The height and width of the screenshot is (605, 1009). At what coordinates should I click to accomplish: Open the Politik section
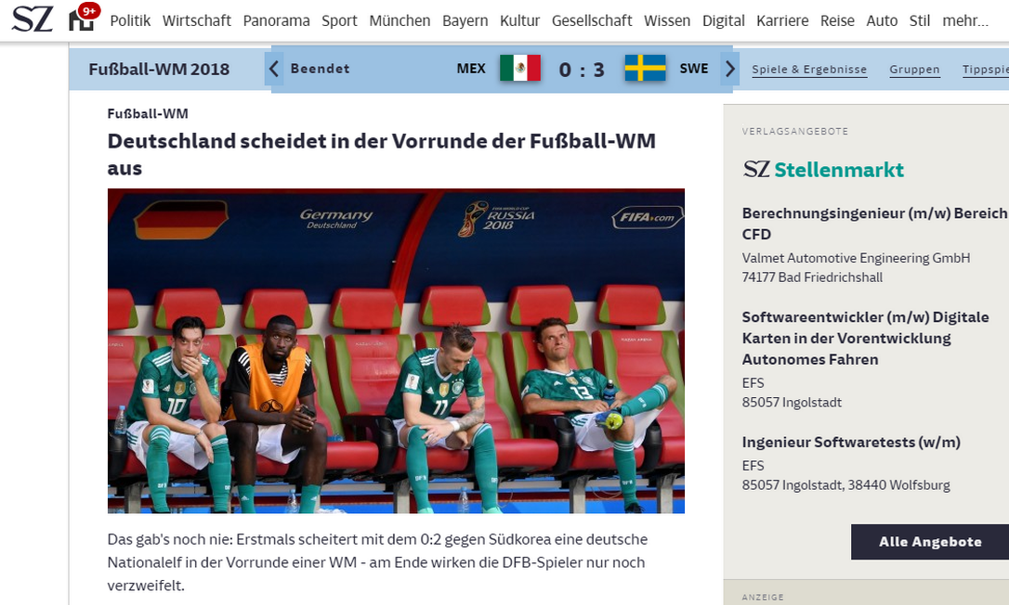[x=130, y=20]
